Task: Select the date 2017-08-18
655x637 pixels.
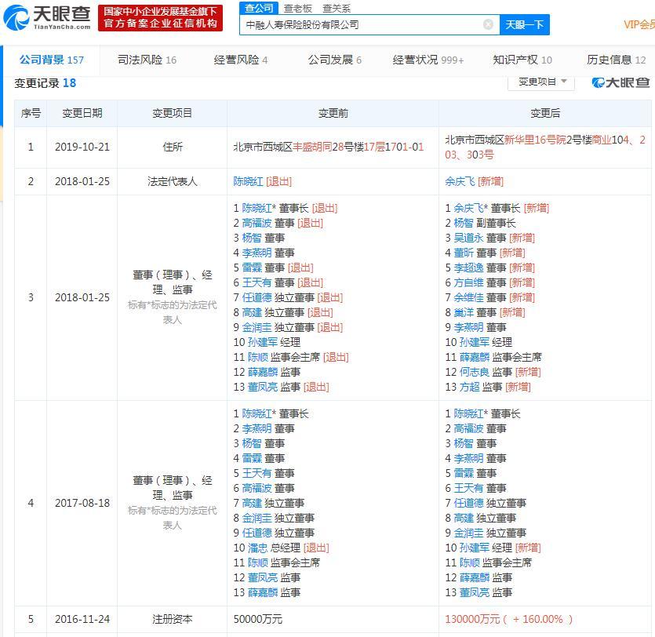Action: (82, 503)
